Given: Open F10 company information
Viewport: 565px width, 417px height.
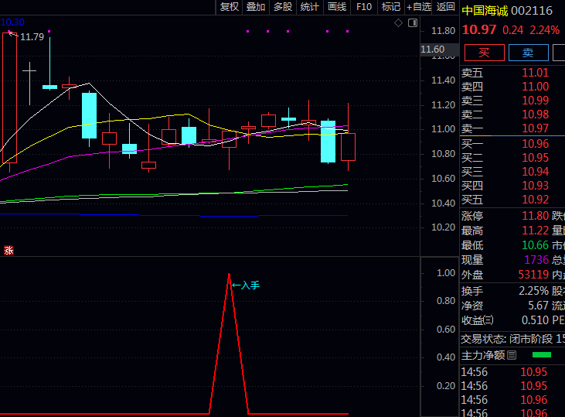Looking at the screenshot, I should click(x=364, y=7).
